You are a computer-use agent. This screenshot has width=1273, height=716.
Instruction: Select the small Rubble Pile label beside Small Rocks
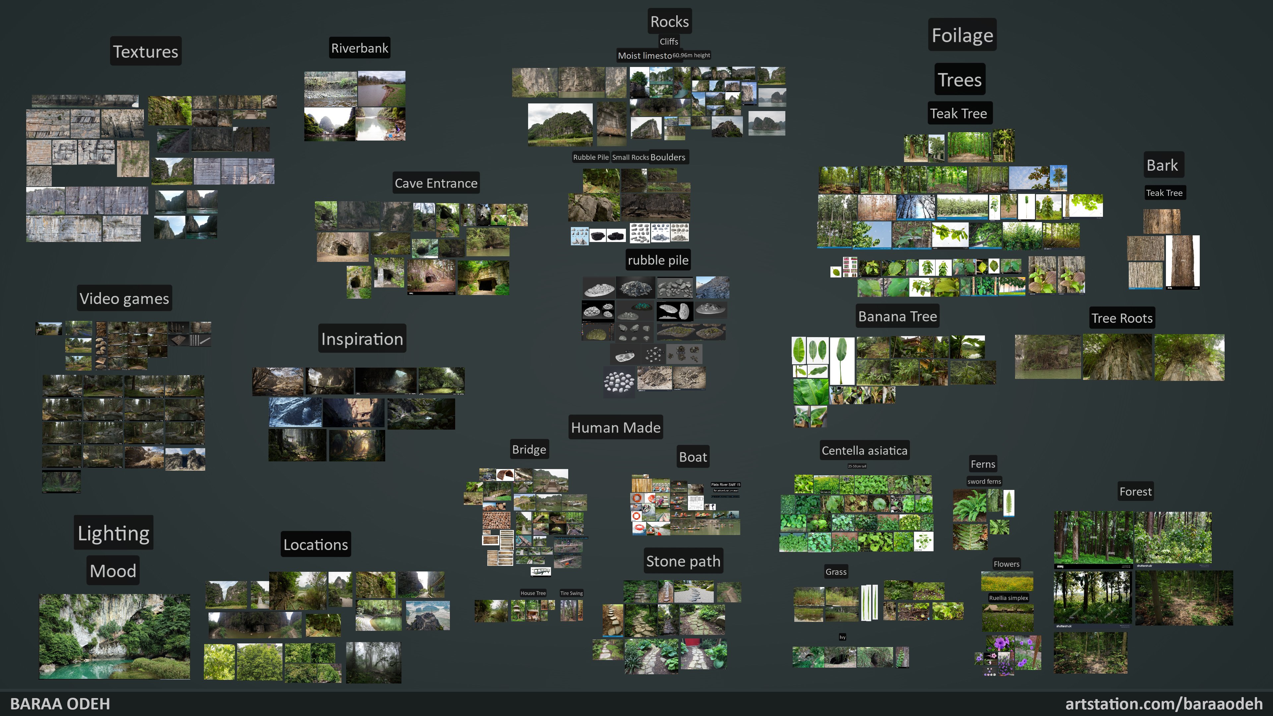click(x=591, y=157)
